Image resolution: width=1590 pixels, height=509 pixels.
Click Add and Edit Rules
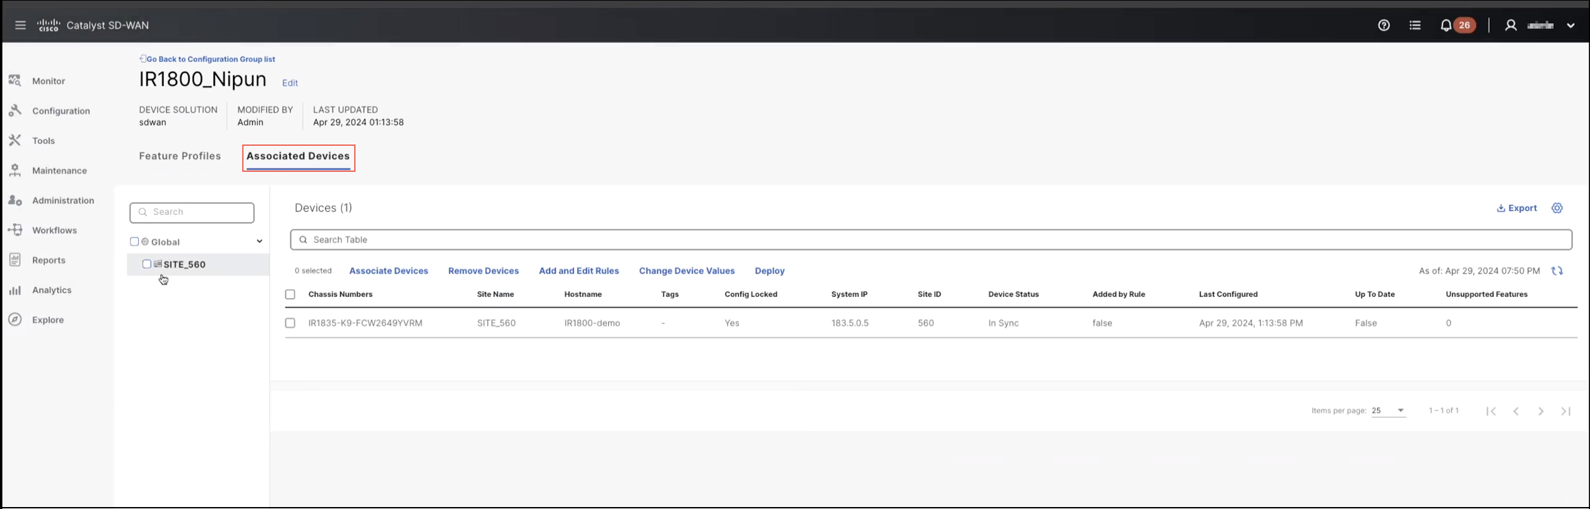tap(579, 271)
